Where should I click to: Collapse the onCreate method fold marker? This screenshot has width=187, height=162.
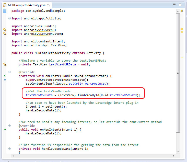[x=9, y=72]
